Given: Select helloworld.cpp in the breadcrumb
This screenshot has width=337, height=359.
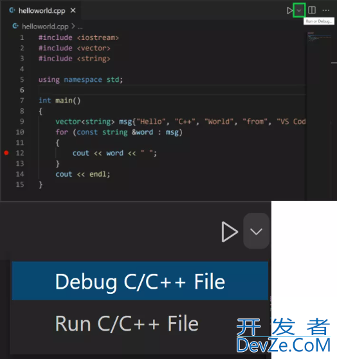Looking at the screenshot, I should 45,26.
